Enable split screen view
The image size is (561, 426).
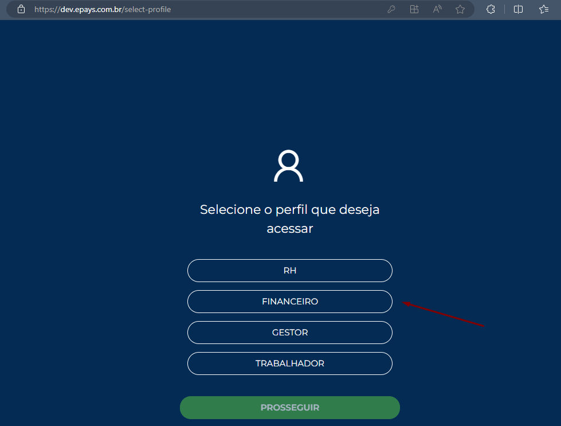pos(518,9)
